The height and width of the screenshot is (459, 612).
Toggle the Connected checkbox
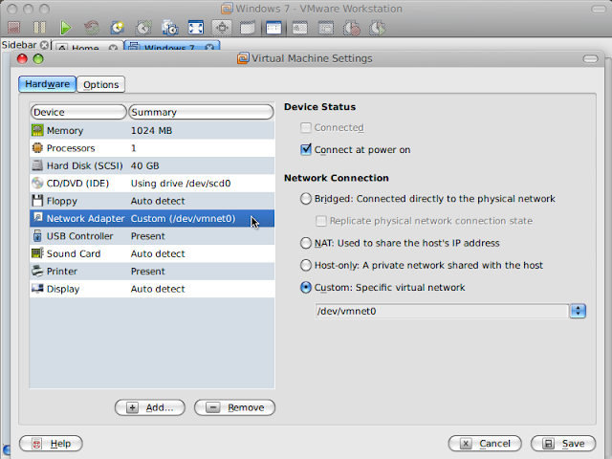[x=306, y=127]
